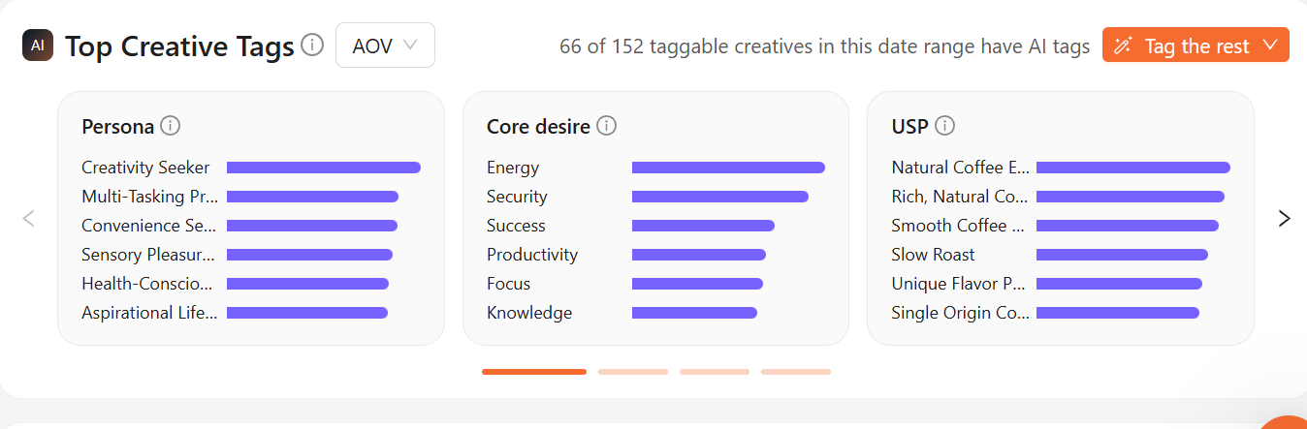Jump to the fourth carousel page indicator

(796, 372)
